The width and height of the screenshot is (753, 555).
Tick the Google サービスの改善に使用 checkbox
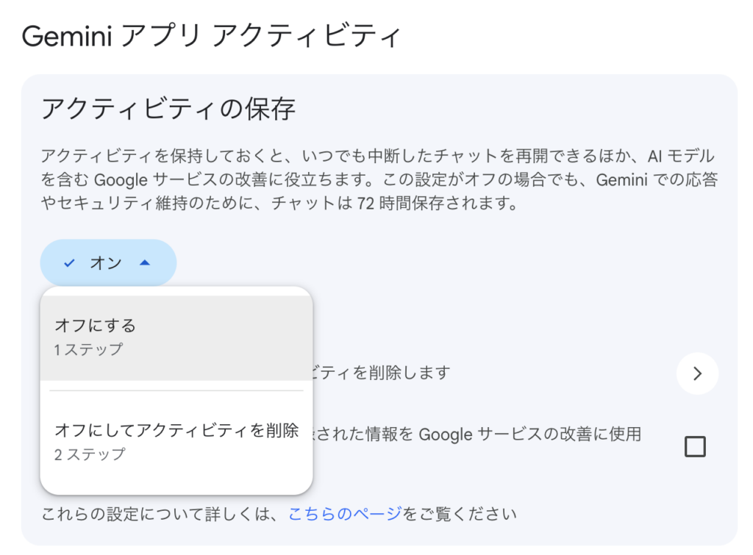click(x=694, y=446)
